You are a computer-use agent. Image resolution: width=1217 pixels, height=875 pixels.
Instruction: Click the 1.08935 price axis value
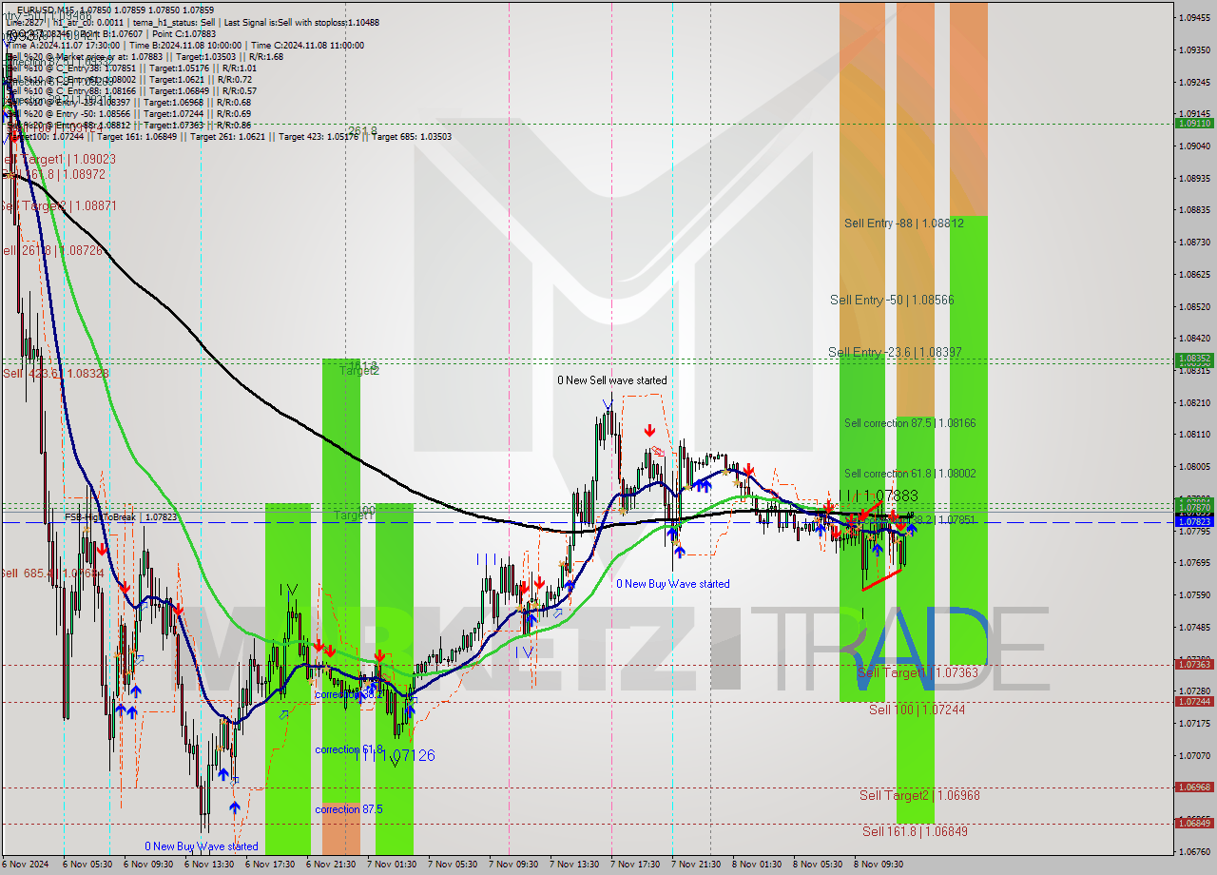coord(1194,178)
